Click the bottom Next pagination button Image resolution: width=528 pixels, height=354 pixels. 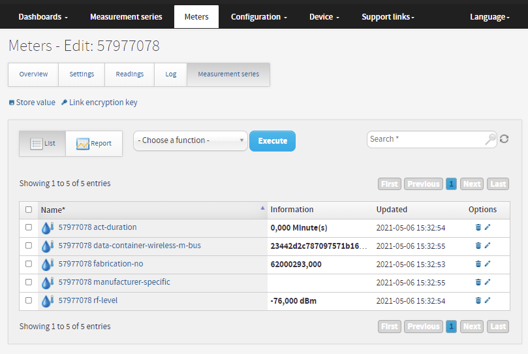(472, 327)
